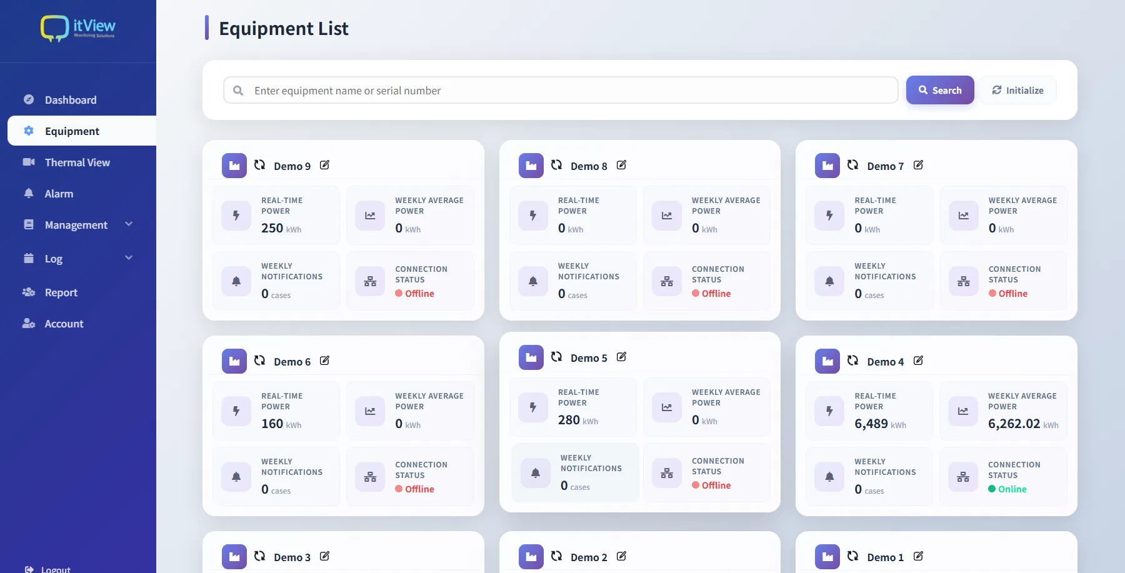Click the Demo 8 factory icon
This screenshot has width=1125, height=573.
coord(531,166)
